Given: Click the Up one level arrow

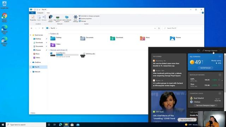Looking at the screenshot, I should [x=43, y=28].
